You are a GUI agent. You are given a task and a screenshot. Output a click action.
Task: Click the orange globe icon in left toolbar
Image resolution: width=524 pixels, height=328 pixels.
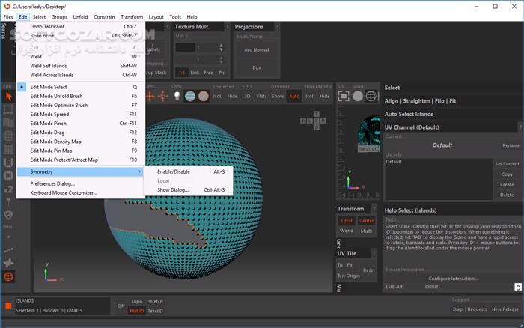click(8, 277)
